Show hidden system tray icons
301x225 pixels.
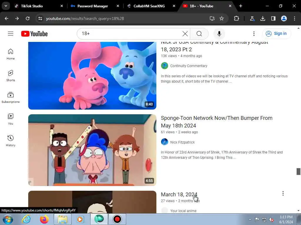(250, 220)
